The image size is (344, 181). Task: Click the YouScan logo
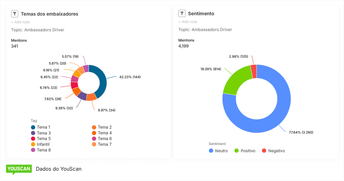coord(19,169)
